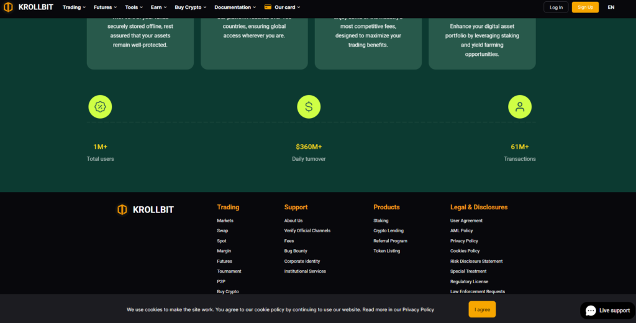The image size is (636, 323).
Task: Click the 61M+ transactions figure
Action: (x=520, y=147)
